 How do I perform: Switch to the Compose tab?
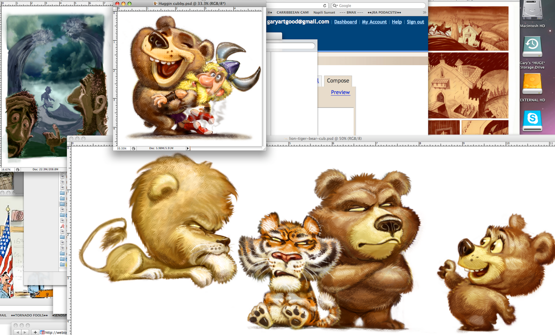point(338,81)
